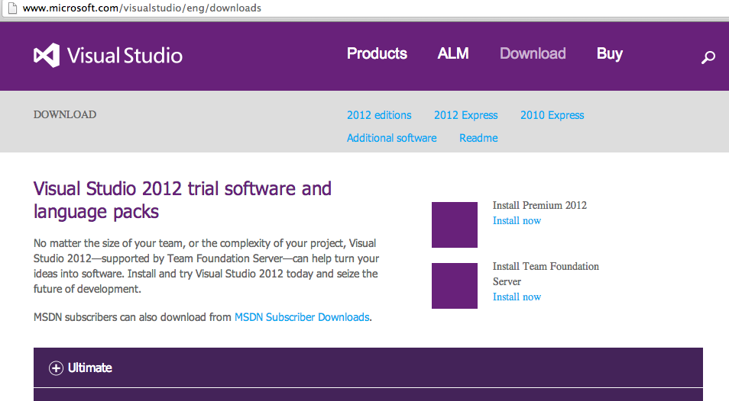The height and width of the screenshot is (401, 729).
Task: Open the search magnifier icon
Action: point(708,57)
